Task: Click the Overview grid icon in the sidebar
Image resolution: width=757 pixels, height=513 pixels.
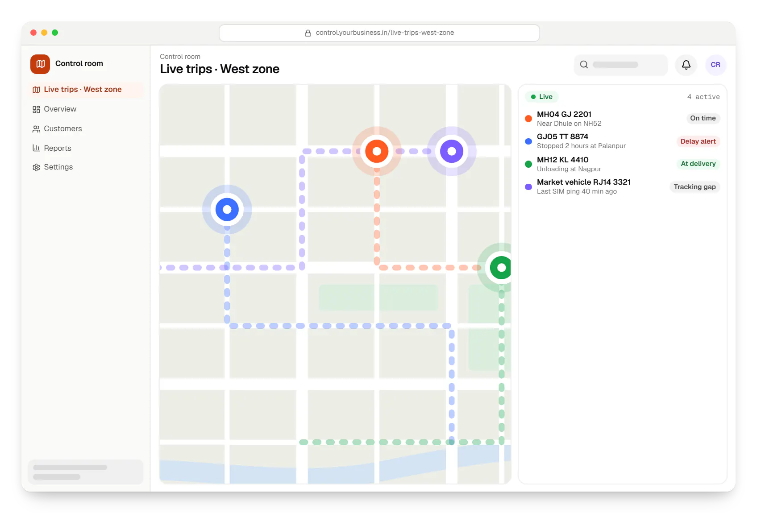Action: click(36, 109)
